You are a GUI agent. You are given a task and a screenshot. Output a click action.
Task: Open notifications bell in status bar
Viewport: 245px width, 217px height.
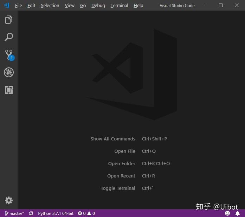[238, 213]
